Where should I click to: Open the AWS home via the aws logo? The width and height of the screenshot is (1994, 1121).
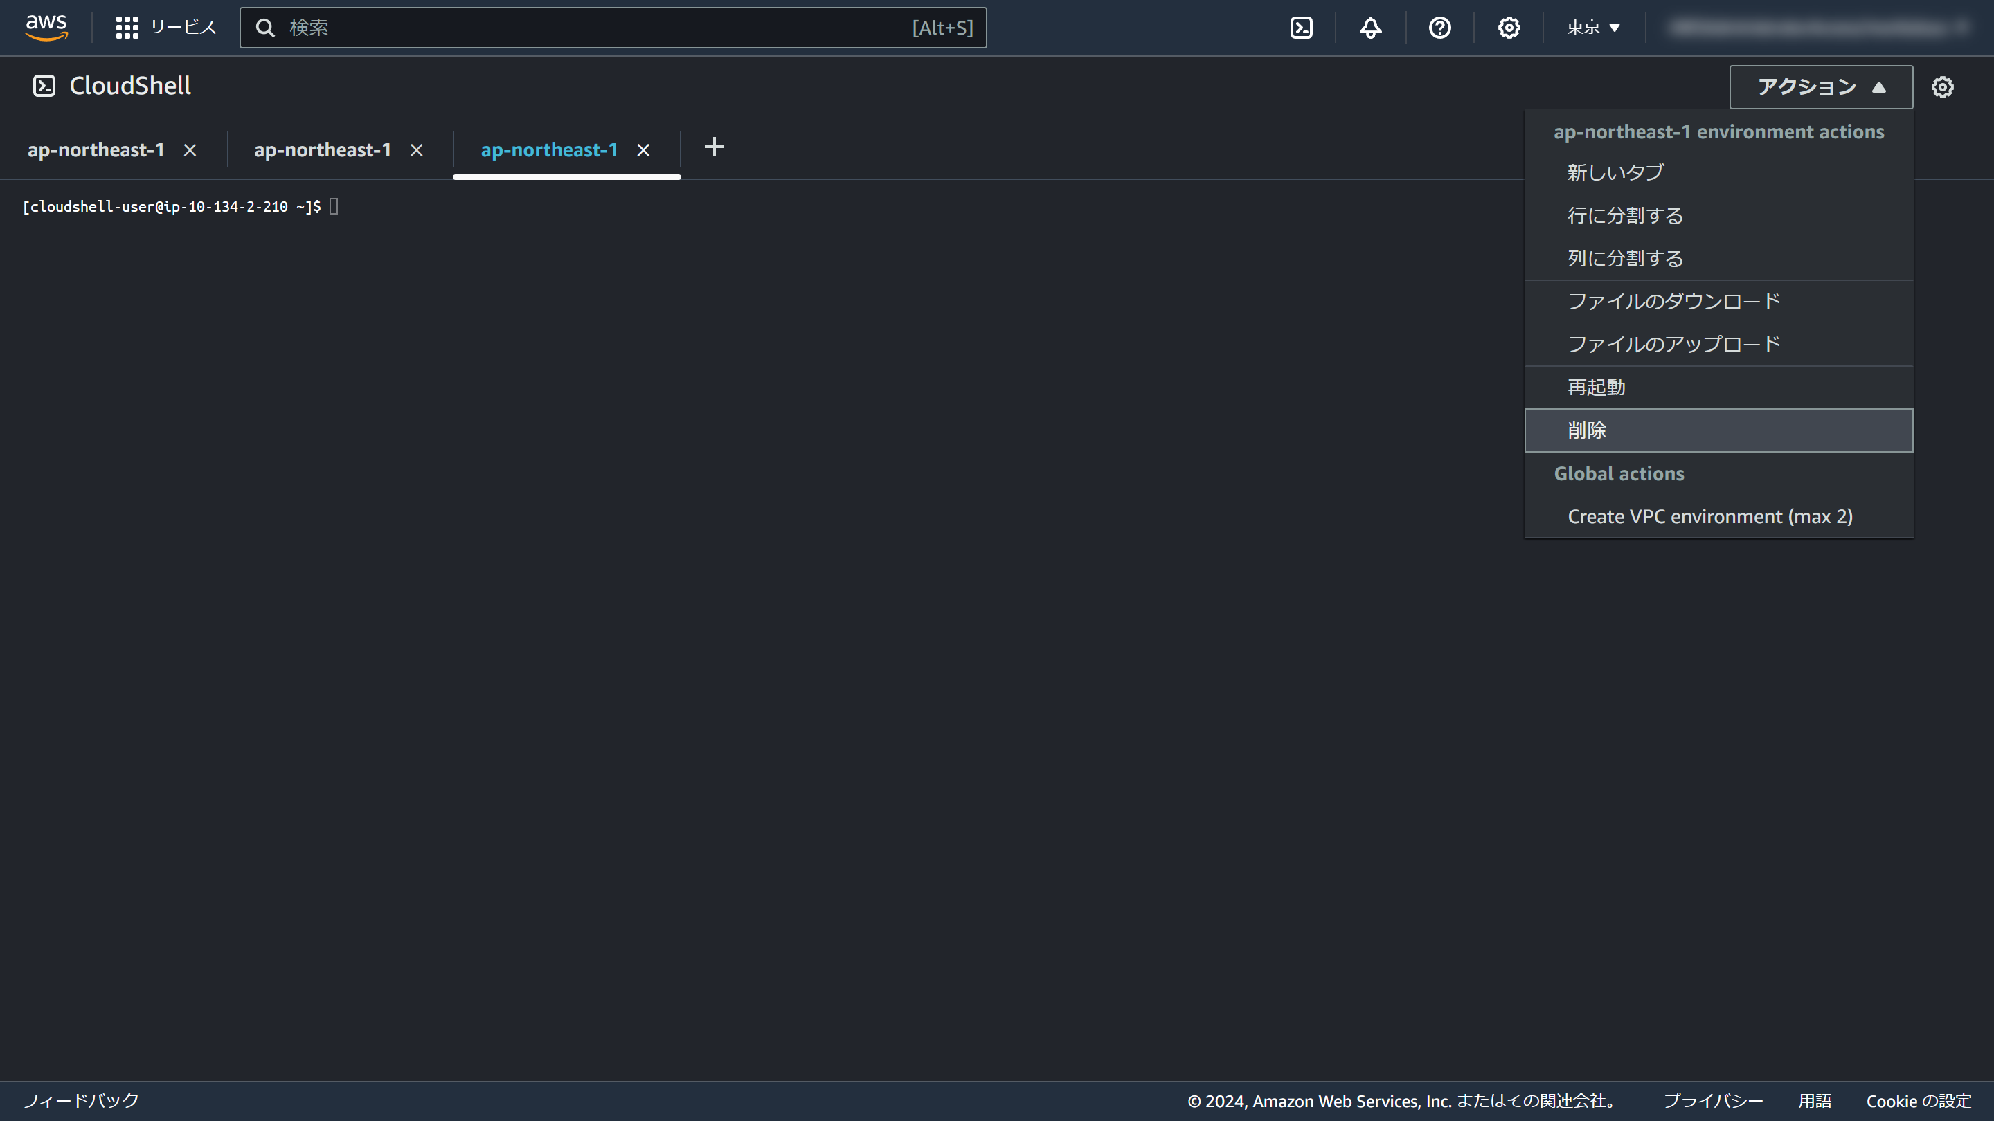pos(46,27)
